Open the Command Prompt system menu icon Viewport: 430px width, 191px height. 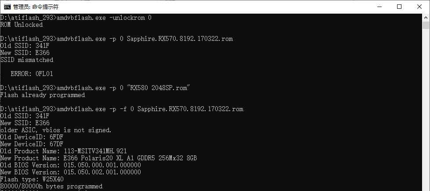(7, 7)
